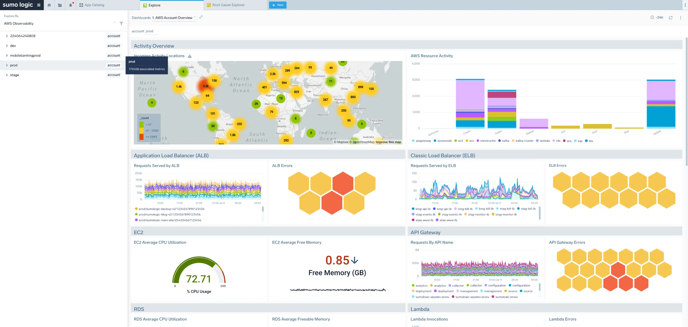Expand the mobilebankingprod account node
688x327 pixels.
click(x=7, y=56)
